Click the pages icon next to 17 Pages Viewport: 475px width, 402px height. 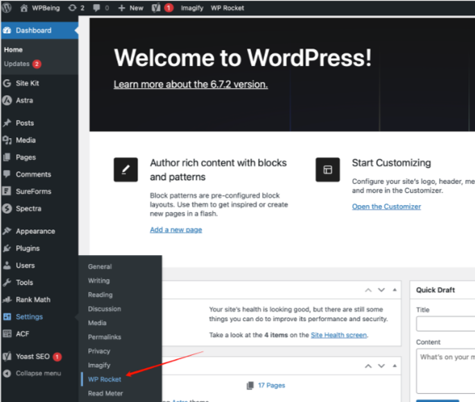point(250,385)
